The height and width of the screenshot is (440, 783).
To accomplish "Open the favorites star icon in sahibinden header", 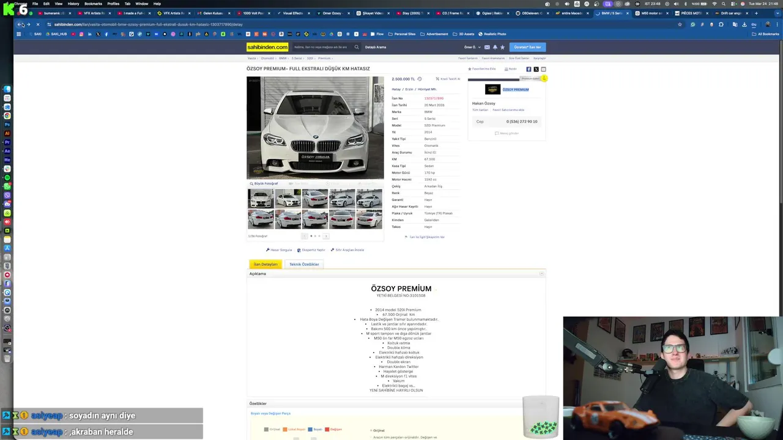I will coord(502,47).
